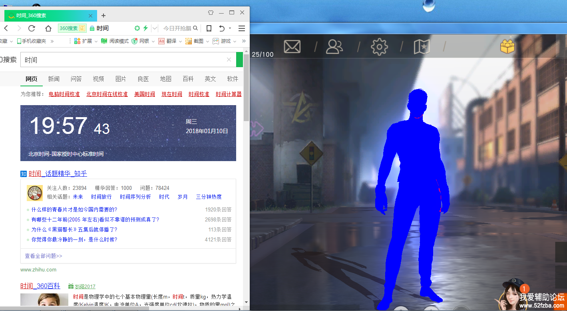
Task: Open result 时间_360百科
Action: point(40,286)
